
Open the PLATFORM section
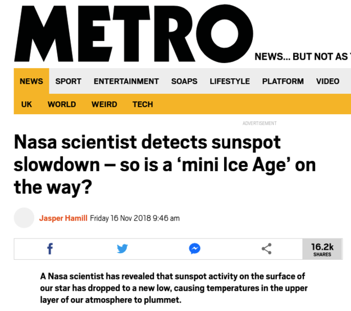coord(283,81)
